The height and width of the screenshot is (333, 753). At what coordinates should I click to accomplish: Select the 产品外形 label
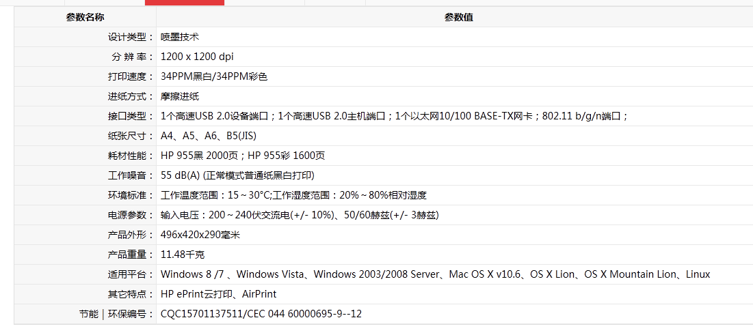pos(130,235)
